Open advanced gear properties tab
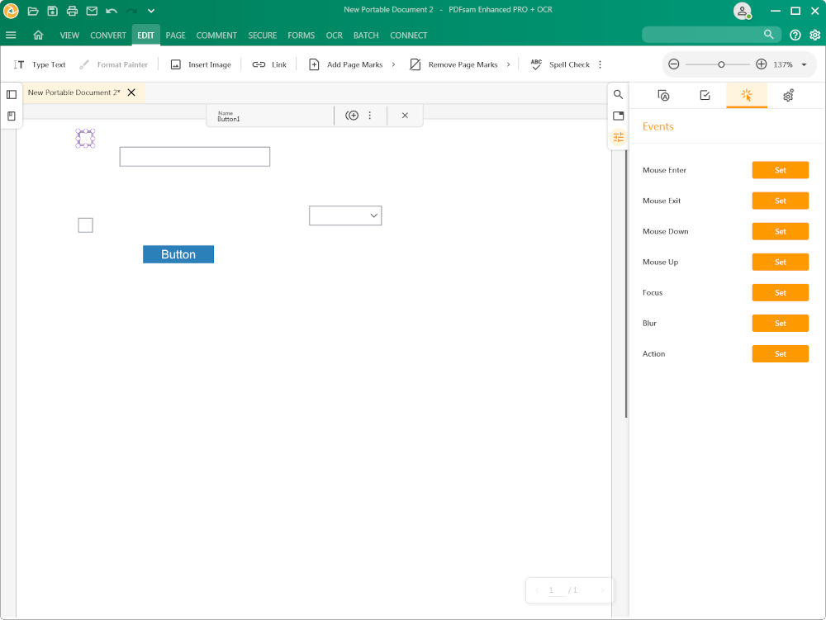The width and height of the screenshot is (826, 620). pos(788,95)
